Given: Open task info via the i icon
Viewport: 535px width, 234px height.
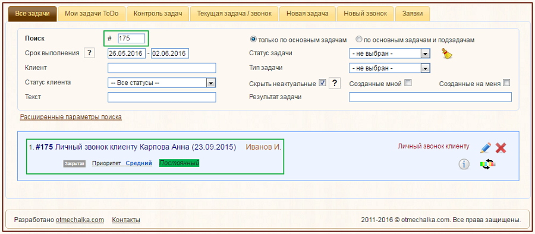Looking at the screenshot, I should click(464, 164).
